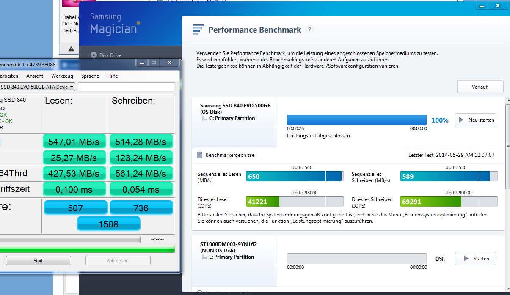
Task: Click the Samsung SSD benchmark progress bar
Action: pyautogui.click(x=357, y=120)
